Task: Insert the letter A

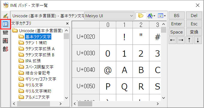Action: tap(124, 70)
